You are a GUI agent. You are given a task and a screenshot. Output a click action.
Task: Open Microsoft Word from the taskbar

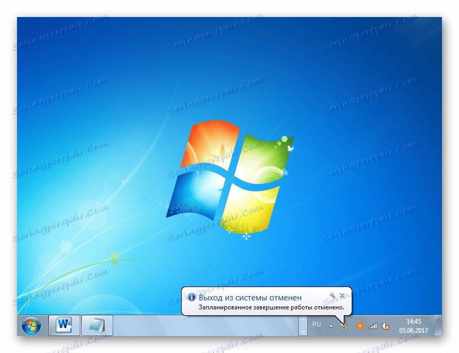point(64,325)
